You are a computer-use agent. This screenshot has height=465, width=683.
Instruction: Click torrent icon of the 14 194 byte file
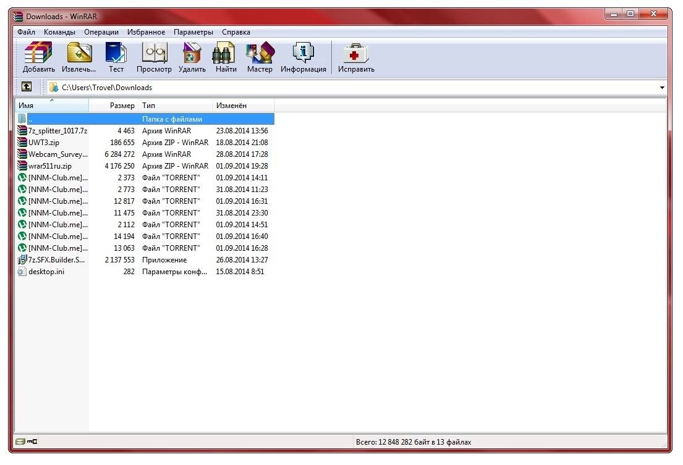tap(22, 236)
